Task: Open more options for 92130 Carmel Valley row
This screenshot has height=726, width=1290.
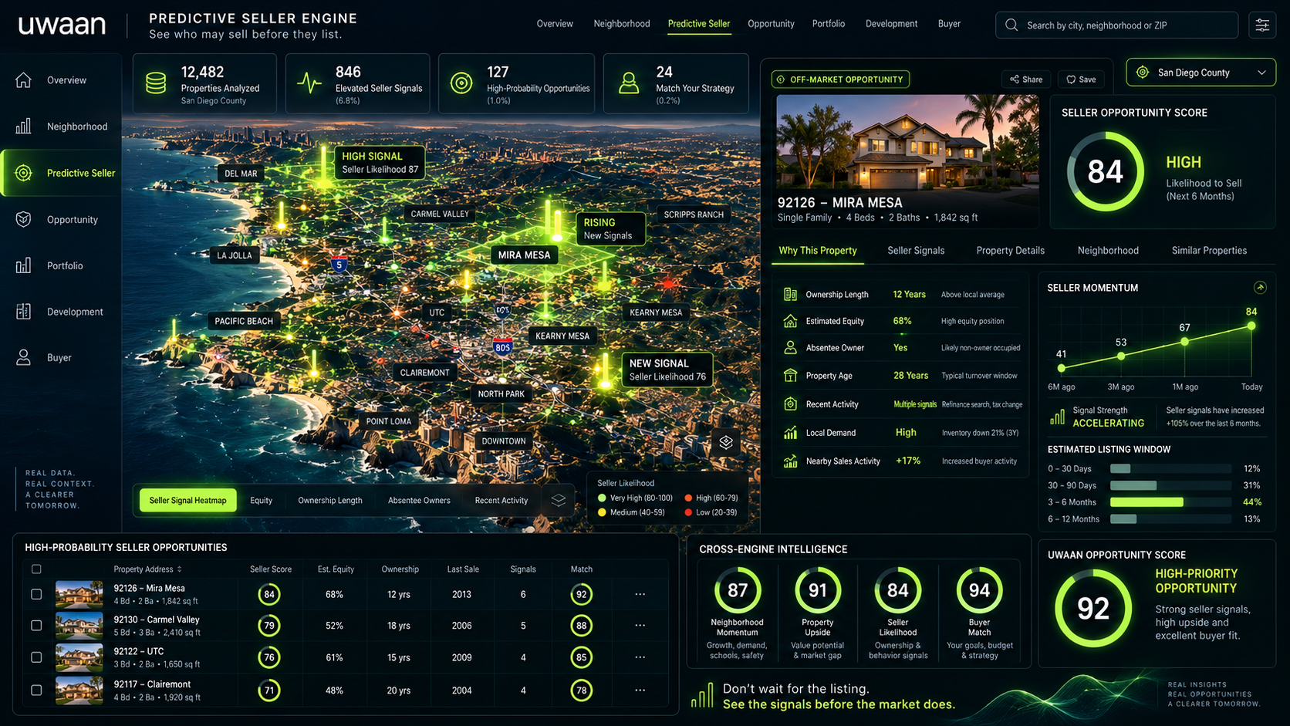Action: 640,626
